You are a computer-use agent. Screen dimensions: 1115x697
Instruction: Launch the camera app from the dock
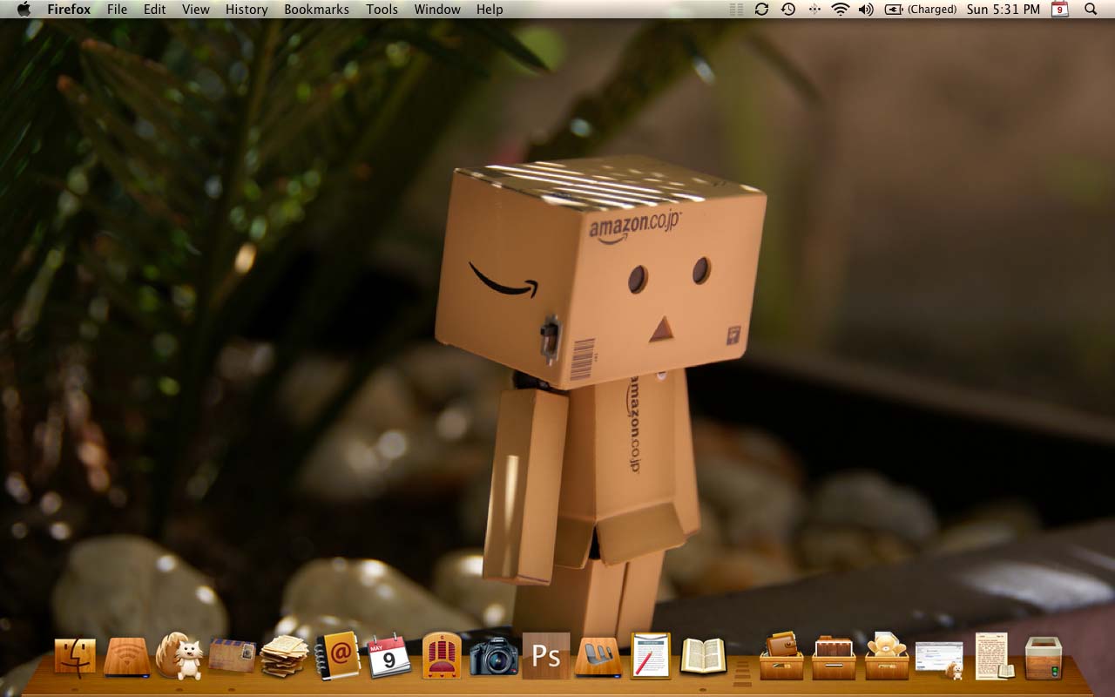click(494, 656)
